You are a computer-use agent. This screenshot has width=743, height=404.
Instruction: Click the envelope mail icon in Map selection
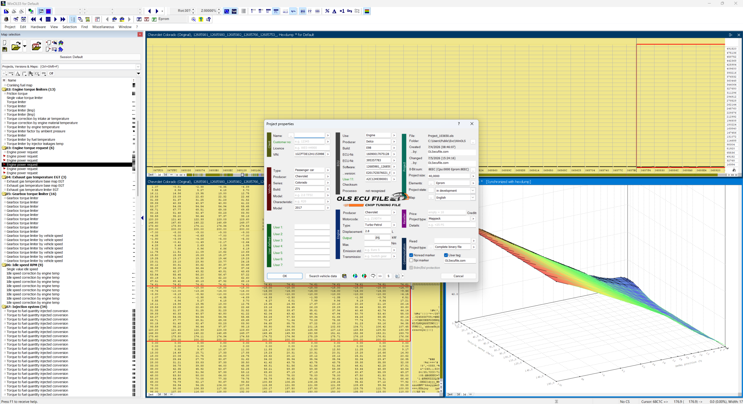pos(54,49)
